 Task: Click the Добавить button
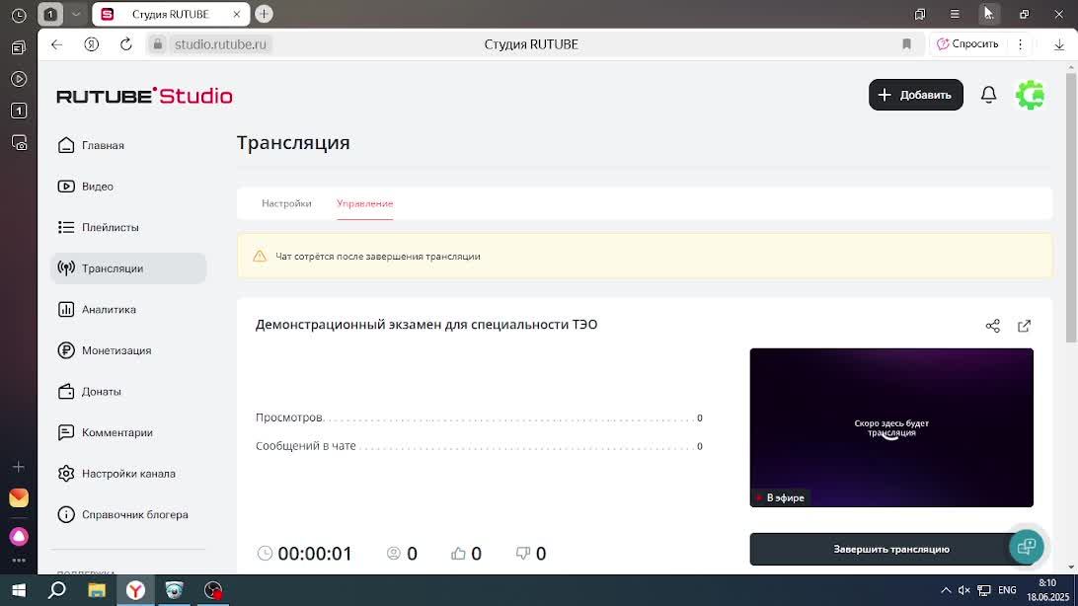916,95
